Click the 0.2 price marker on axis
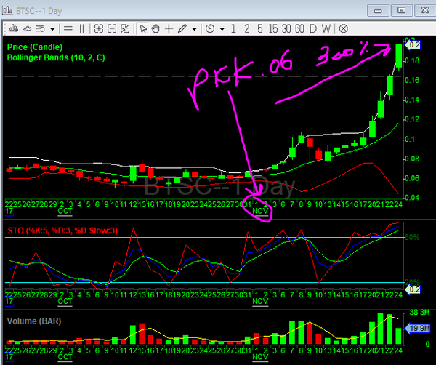Viewport: 436px width, 365px height. tap(414, 44)
